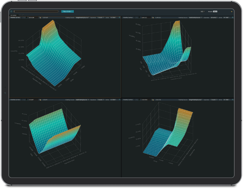Click Volatility Surface title in bottom-left panel
The width and height of the screenshot is (243, 193).
[16, 99]
